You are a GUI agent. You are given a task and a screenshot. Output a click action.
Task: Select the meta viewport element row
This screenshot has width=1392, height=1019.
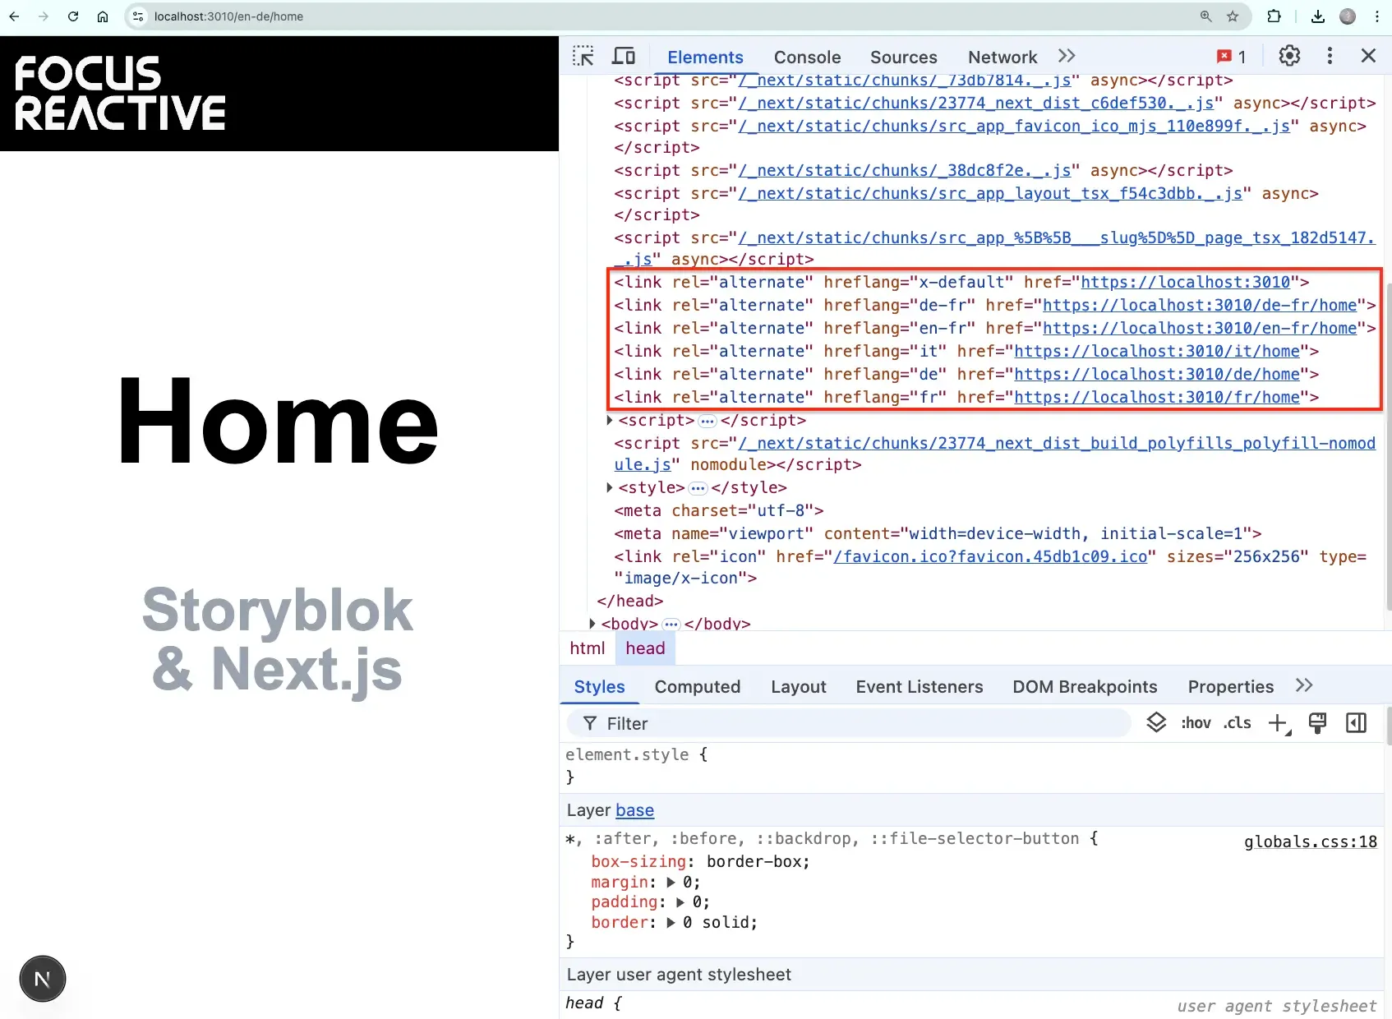click(938, 533)
